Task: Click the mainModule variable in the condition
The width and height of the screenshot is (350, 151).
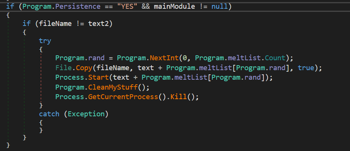Action: click(174, 6)
